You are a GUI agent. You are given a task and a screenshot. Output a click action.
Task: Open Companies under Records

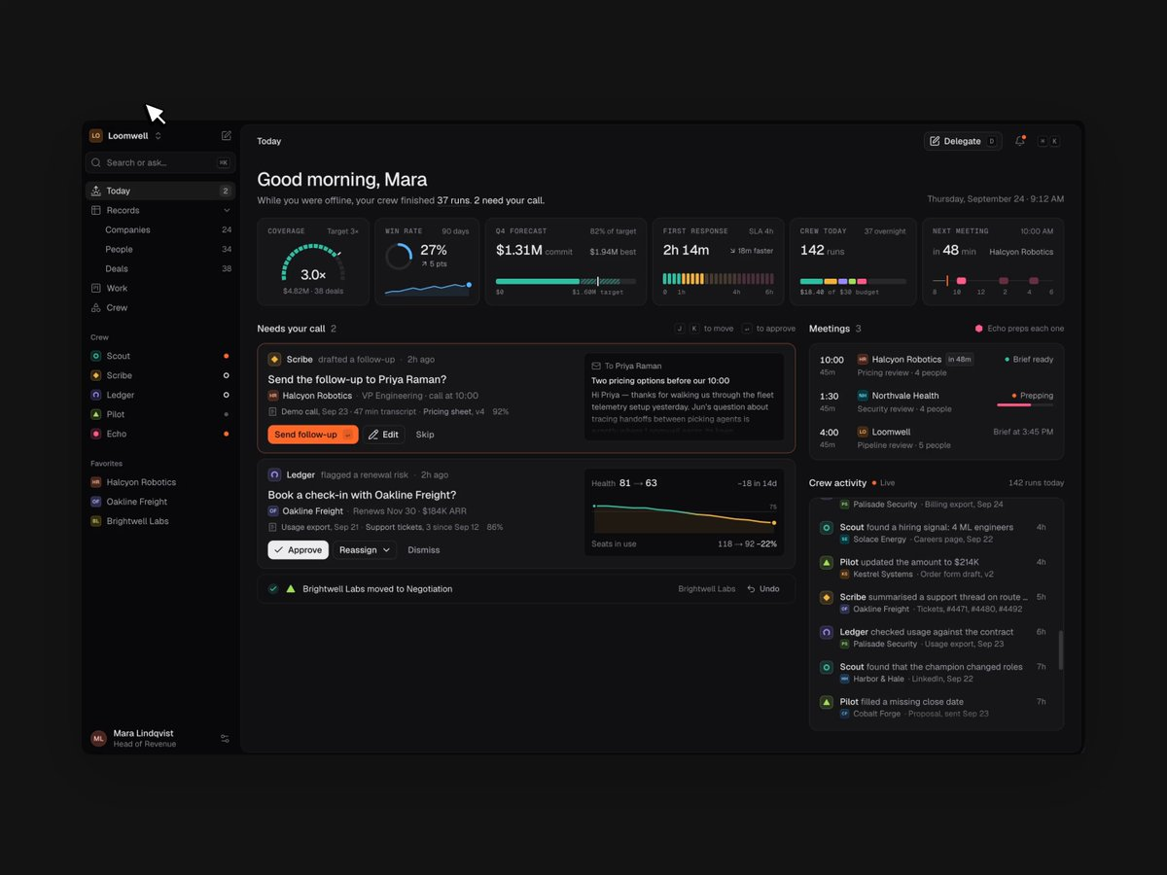[160, 230]
